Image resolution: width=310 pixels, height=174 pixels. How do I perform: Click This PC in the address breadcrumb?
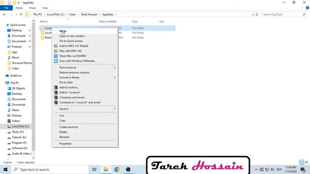click(37, 14)
